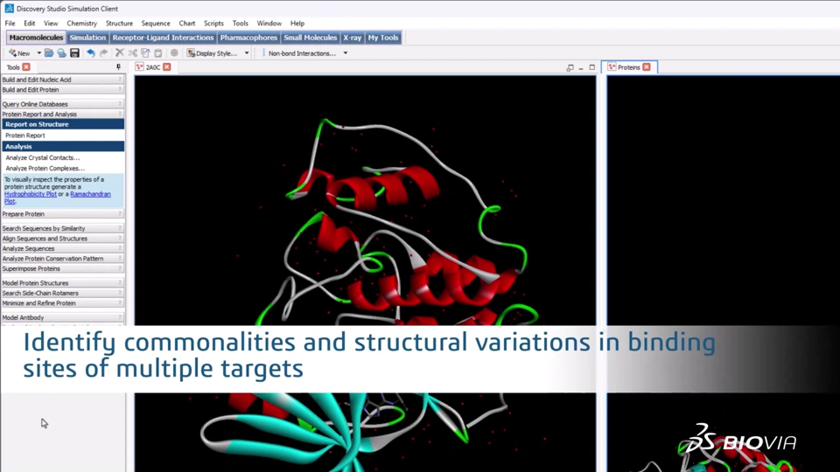This screenshot has width=840, height=472.
Task: Open the Edit menu
Action: pos(30,23)
